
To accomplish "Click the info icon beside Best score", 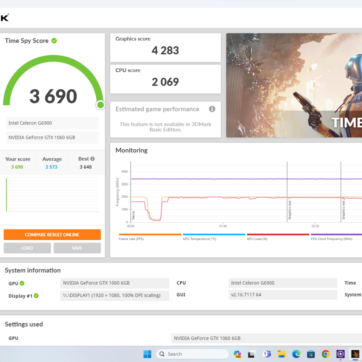I will click(x=93, y=159).
